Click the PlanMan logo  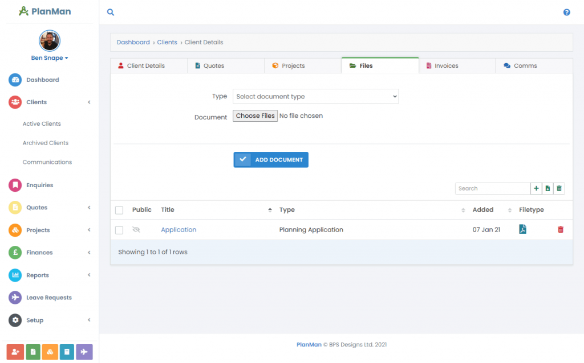tap(44, 11)
